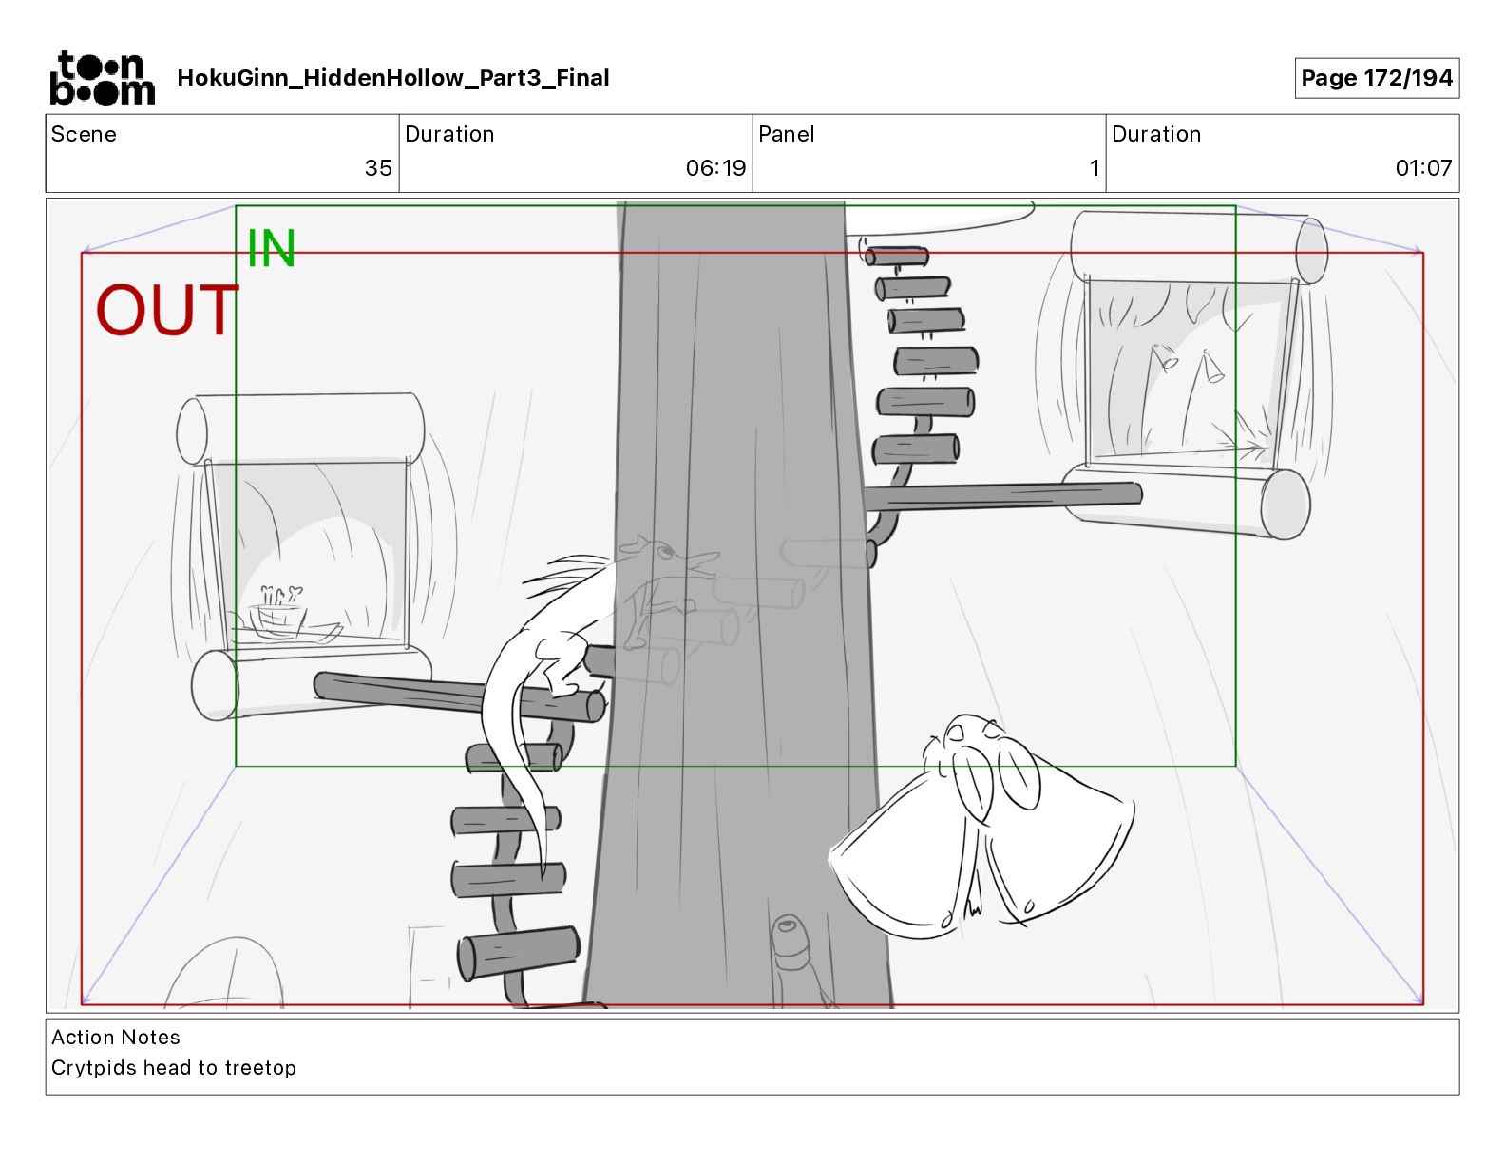Image resolution: width=1505 pixels, height=1163 pixels.
Task: Select the Action Notes heading
Action: coord(116,1038)
